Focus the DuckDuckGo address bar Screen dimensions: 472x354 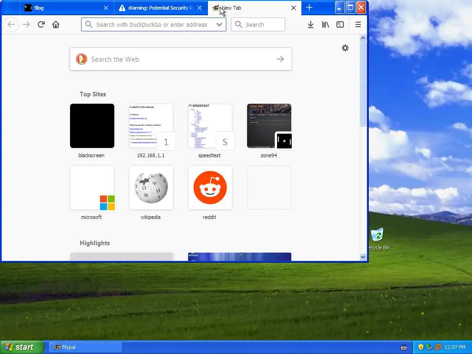click(x=153, y=24)
